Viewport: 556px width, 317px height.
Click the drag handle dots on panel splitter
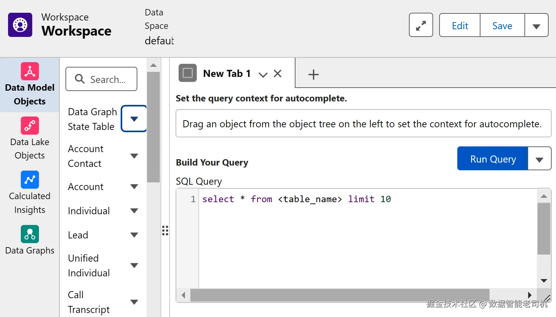coord(165,230)
